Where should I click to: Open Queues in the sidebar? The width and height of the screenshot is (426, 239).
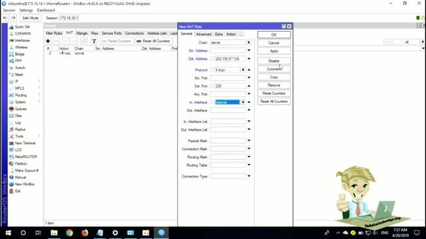pyautogui.click(x=21, y=109)
